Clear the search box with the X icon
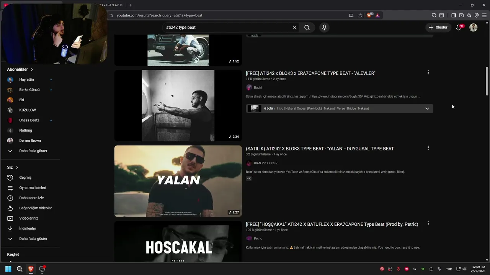Screen dimensions: 490x275 click(295, 27)
